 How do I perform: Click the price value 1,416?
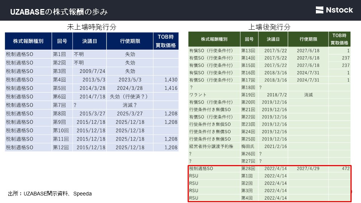pyautogui.click(x=171, y=88)
